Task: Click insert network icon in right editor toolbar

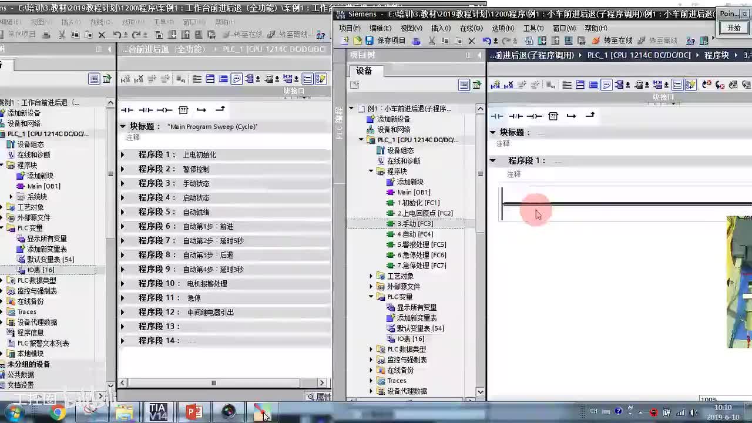Action: click(x=496, y=85)
